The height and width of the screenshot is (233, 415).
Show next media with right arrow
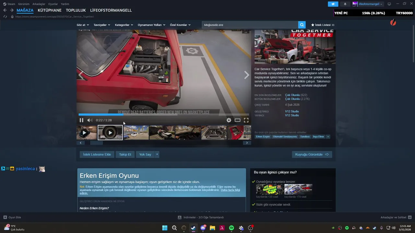point(246,75)
